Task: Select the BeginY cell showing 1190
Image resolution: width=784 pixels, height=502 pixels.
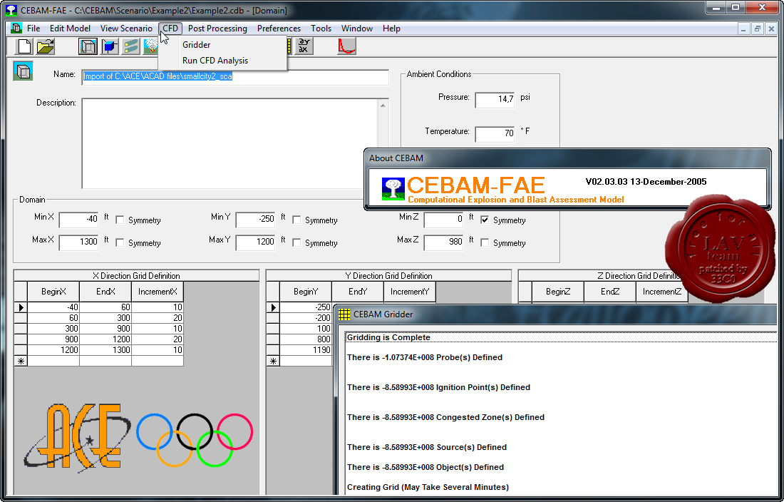Action: tap(306, 350)
